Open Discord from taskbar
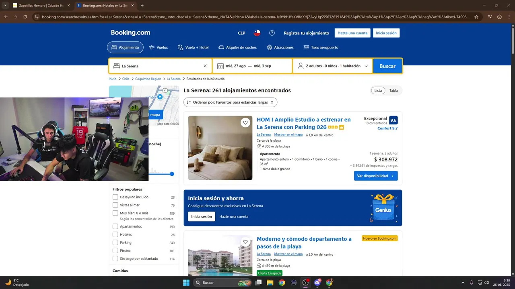Screen dimensions: 515x289 point(317,283)
